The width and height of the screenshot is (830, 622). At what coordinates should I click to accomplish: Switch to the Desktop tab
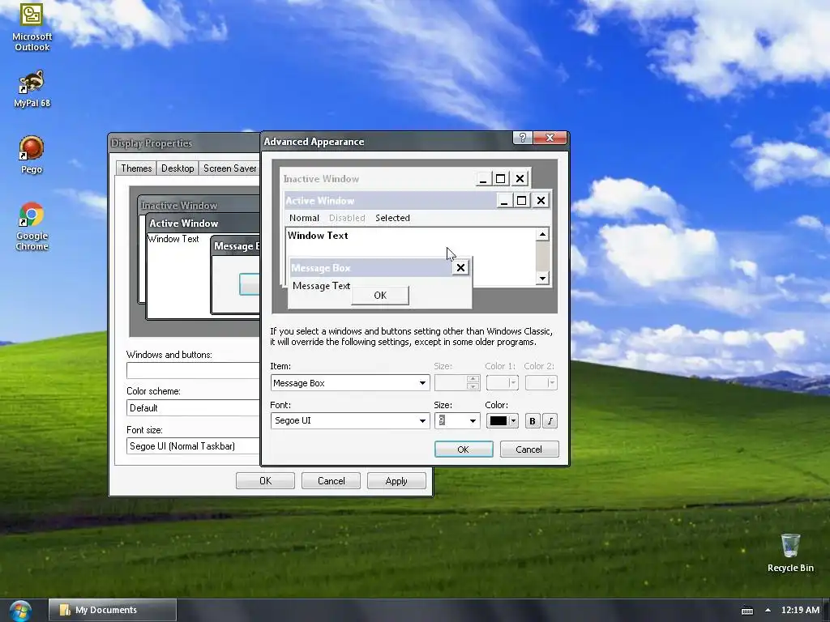click(x=178, y=168)
